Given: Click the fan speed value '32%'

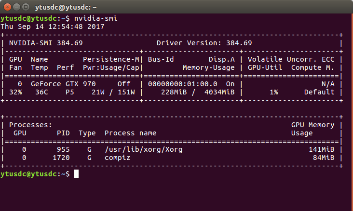Looking at the screenshot, I should [x=15, y=92].
